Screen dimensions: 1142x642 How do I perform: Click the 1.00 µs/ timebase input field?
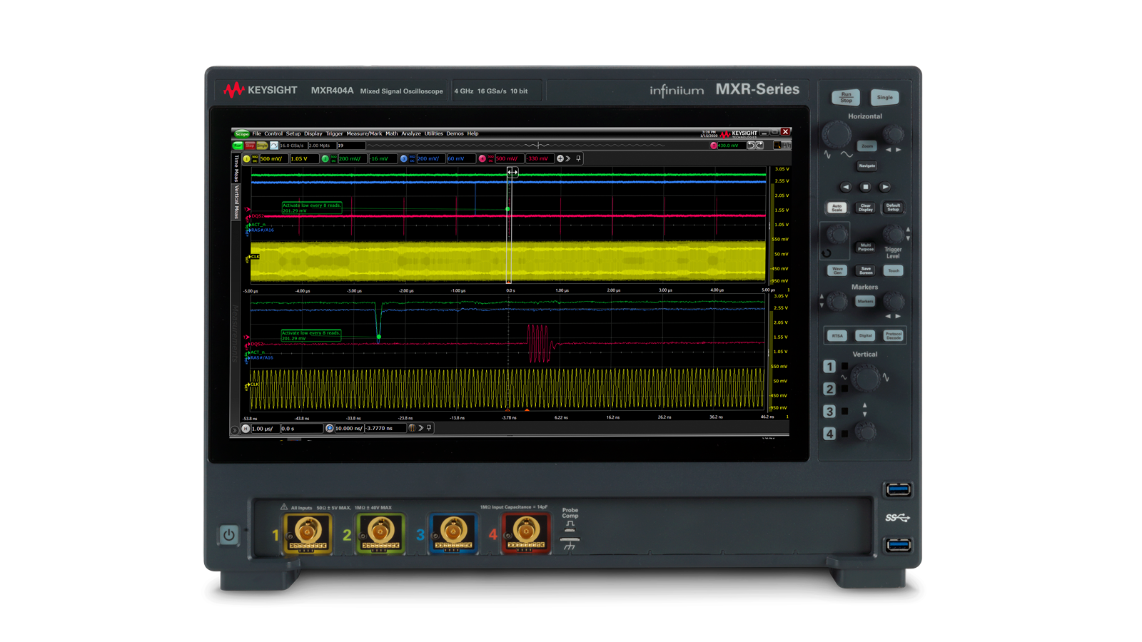pos(265,428)
